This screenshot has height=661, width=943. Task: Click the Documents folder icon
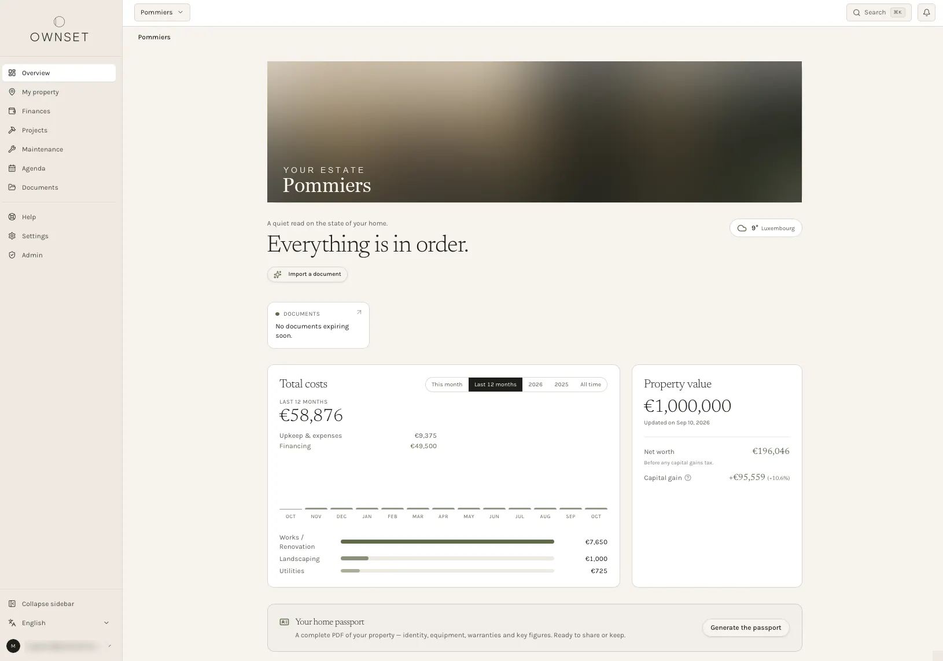(12, 187)
